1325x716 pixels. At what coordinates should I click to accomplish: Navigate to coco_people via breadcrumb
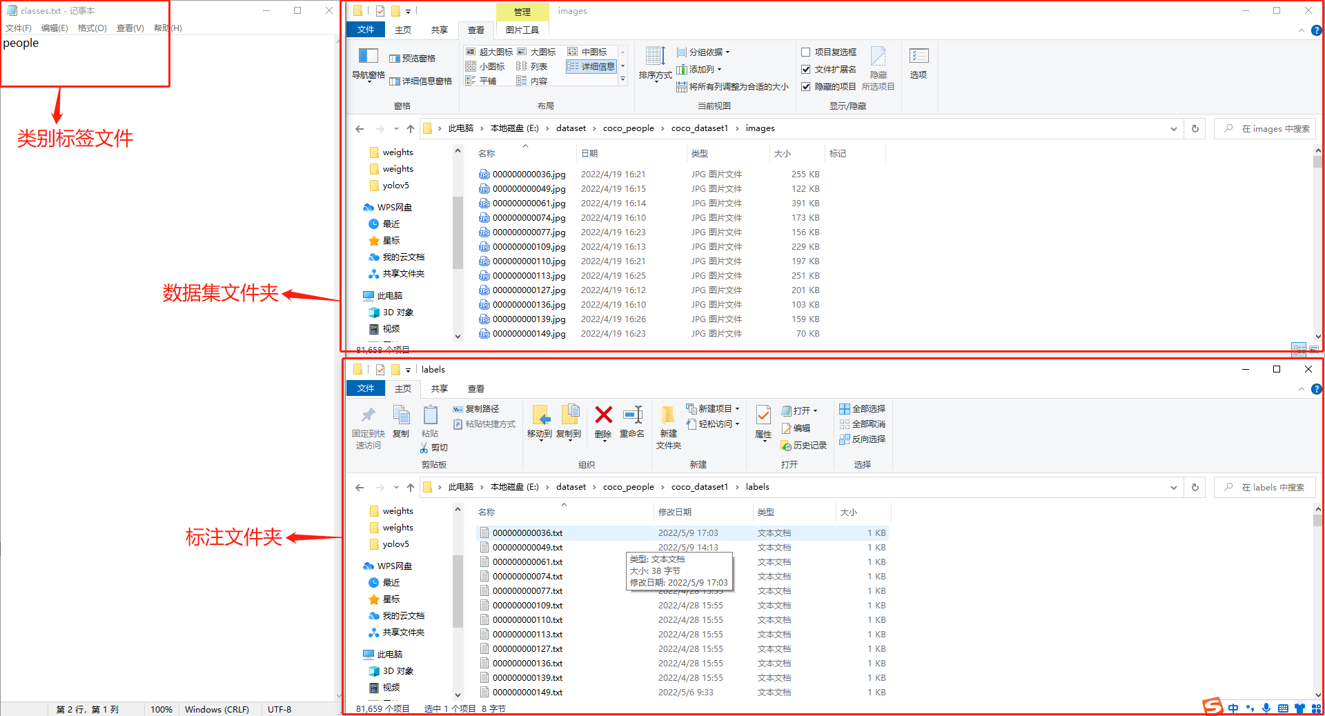click(628, 128)
